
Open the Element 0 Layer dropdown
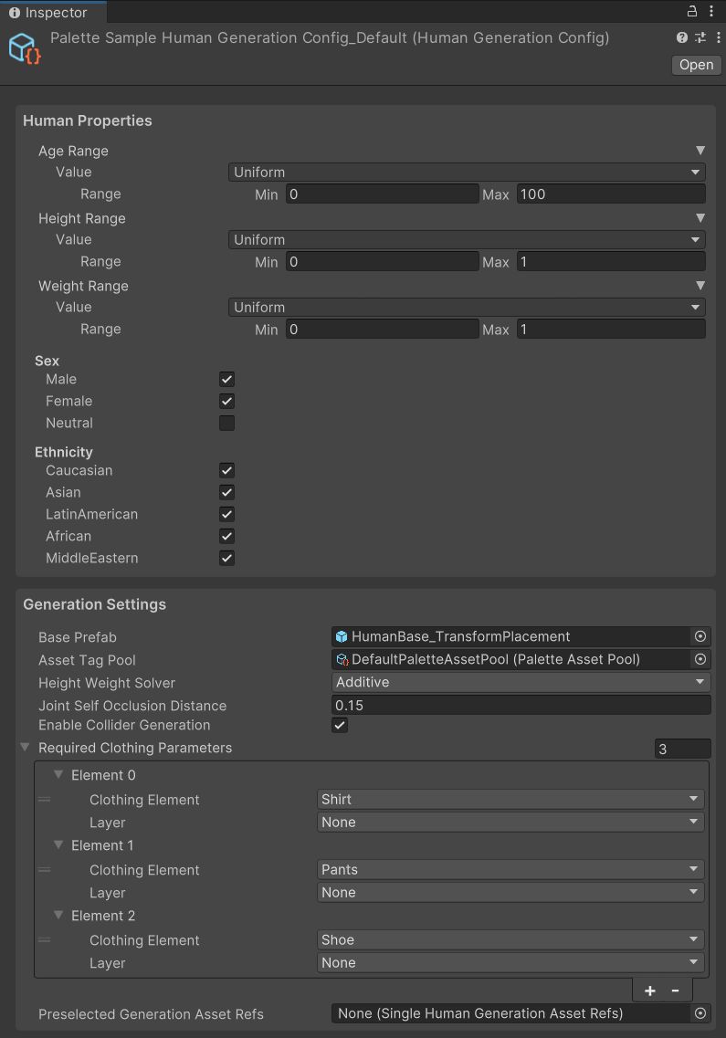point(510,823)
